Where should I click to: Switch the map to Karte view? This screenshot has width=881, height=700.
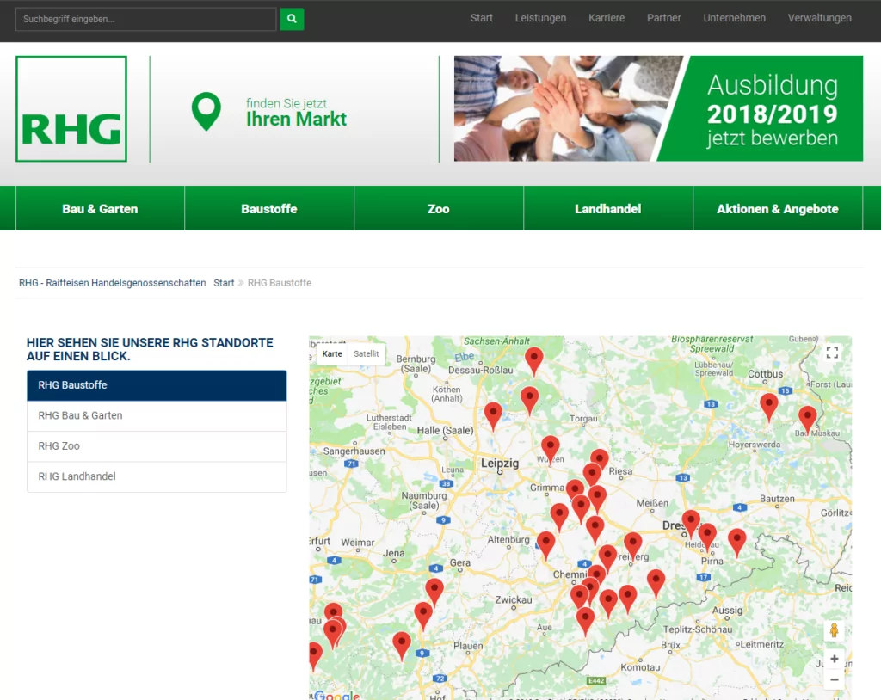click(x=332, y=354)
